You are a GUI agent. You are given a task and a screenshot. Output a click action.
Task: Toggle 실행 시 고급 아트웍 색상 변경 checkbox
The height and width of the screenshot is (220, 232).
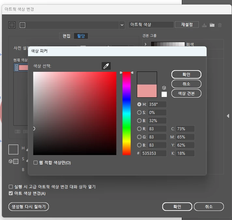[11, 187]
